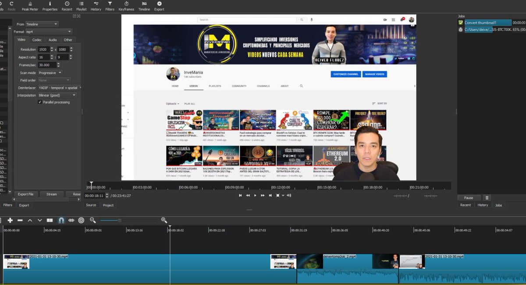Open the Deinterlacer YADIF dropdown
The height and width of the screenshot is (285, 526).
pos(60,88)
